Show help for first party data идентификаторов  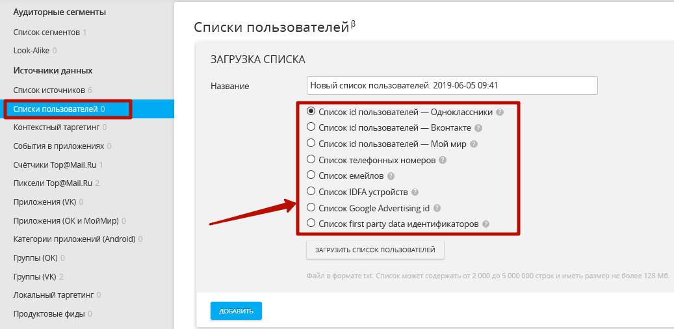pos(486,224)
